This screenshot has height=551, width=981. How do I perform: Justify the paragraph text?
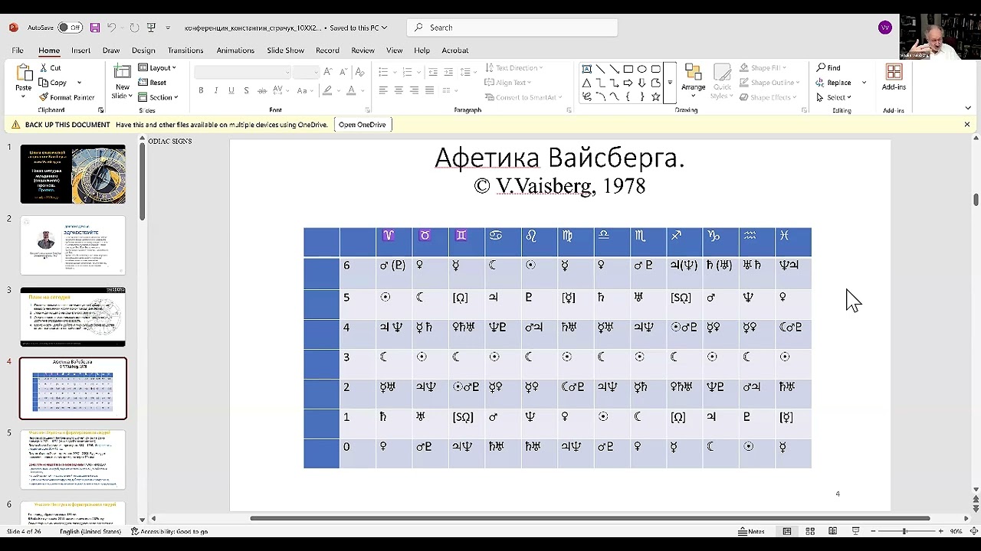point(429,90)
